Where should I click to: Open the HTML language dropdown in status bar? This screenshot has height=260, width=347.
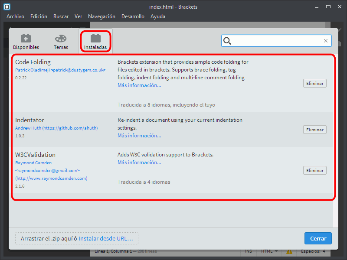269,251
